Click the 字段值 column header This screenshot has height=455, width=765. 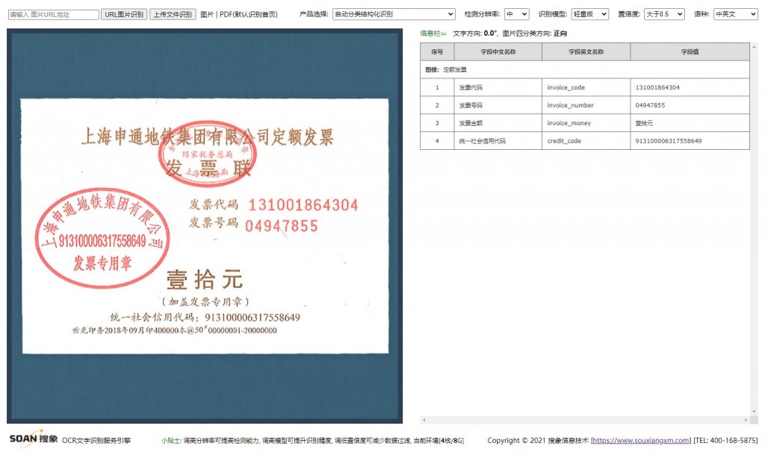(690, 51)
